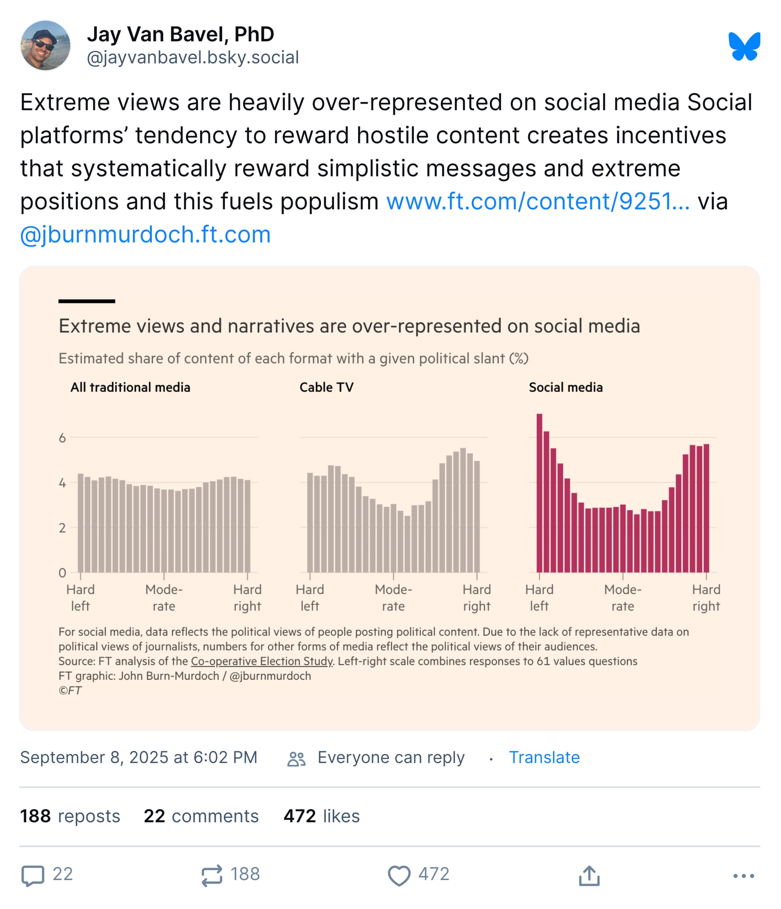781x909 pixels.
Task: Open the www.ft.com article link
Action: (x=537, y=202)
